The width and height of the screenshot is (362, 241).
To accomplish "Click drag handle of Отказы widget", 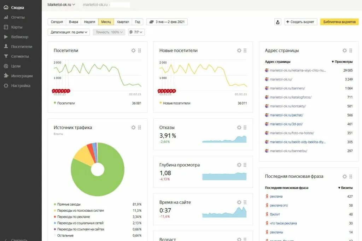I will [245, 128].
